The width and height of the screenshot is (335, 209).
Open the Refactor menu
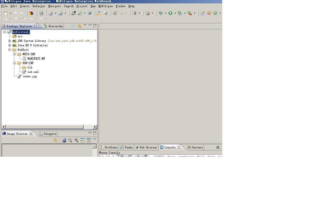pyautogui.click(x=39, y=6)
